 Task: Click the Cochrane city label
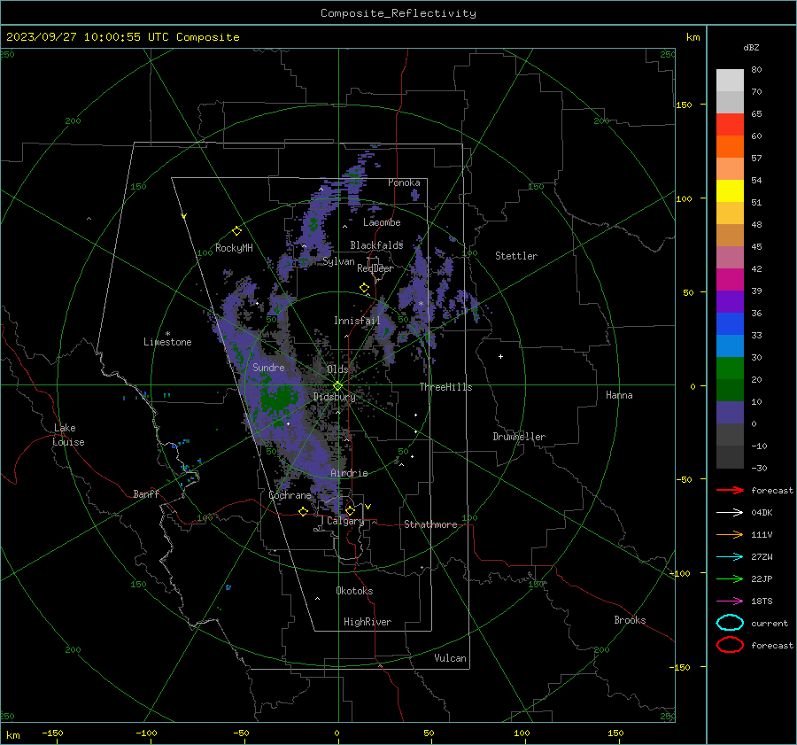[290, 495]
